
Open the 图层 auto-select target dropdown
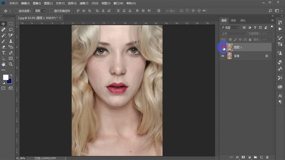click(x=40, y=11)
